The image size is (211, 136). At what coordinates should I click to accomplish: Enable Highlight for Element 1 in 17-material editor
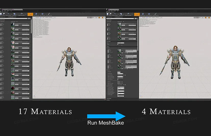coord(1,29)
